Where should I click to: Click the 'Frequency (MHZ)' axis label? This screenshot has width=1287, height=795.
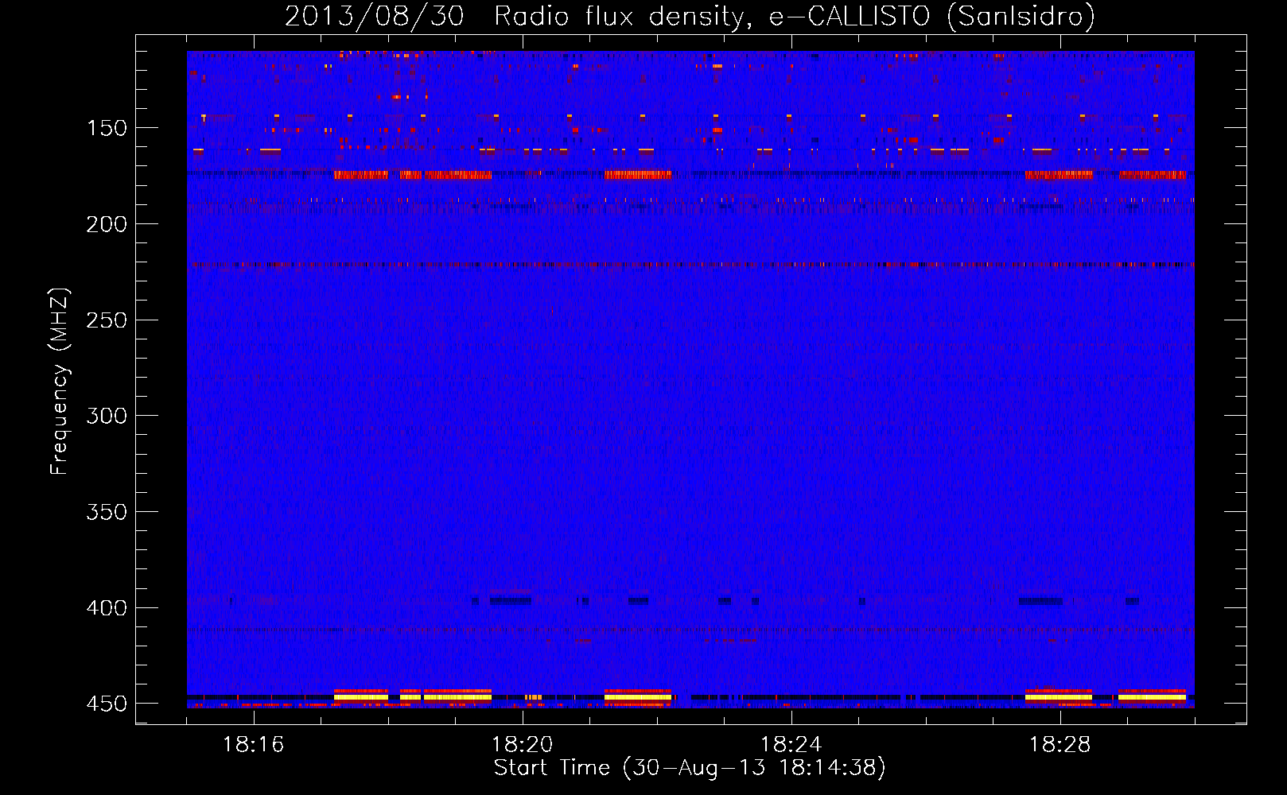60,382
